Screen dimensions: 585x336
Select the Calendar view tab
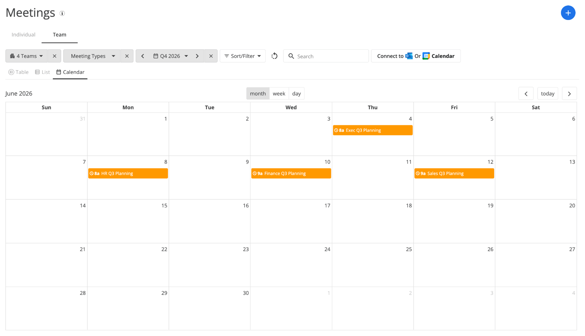70,72
